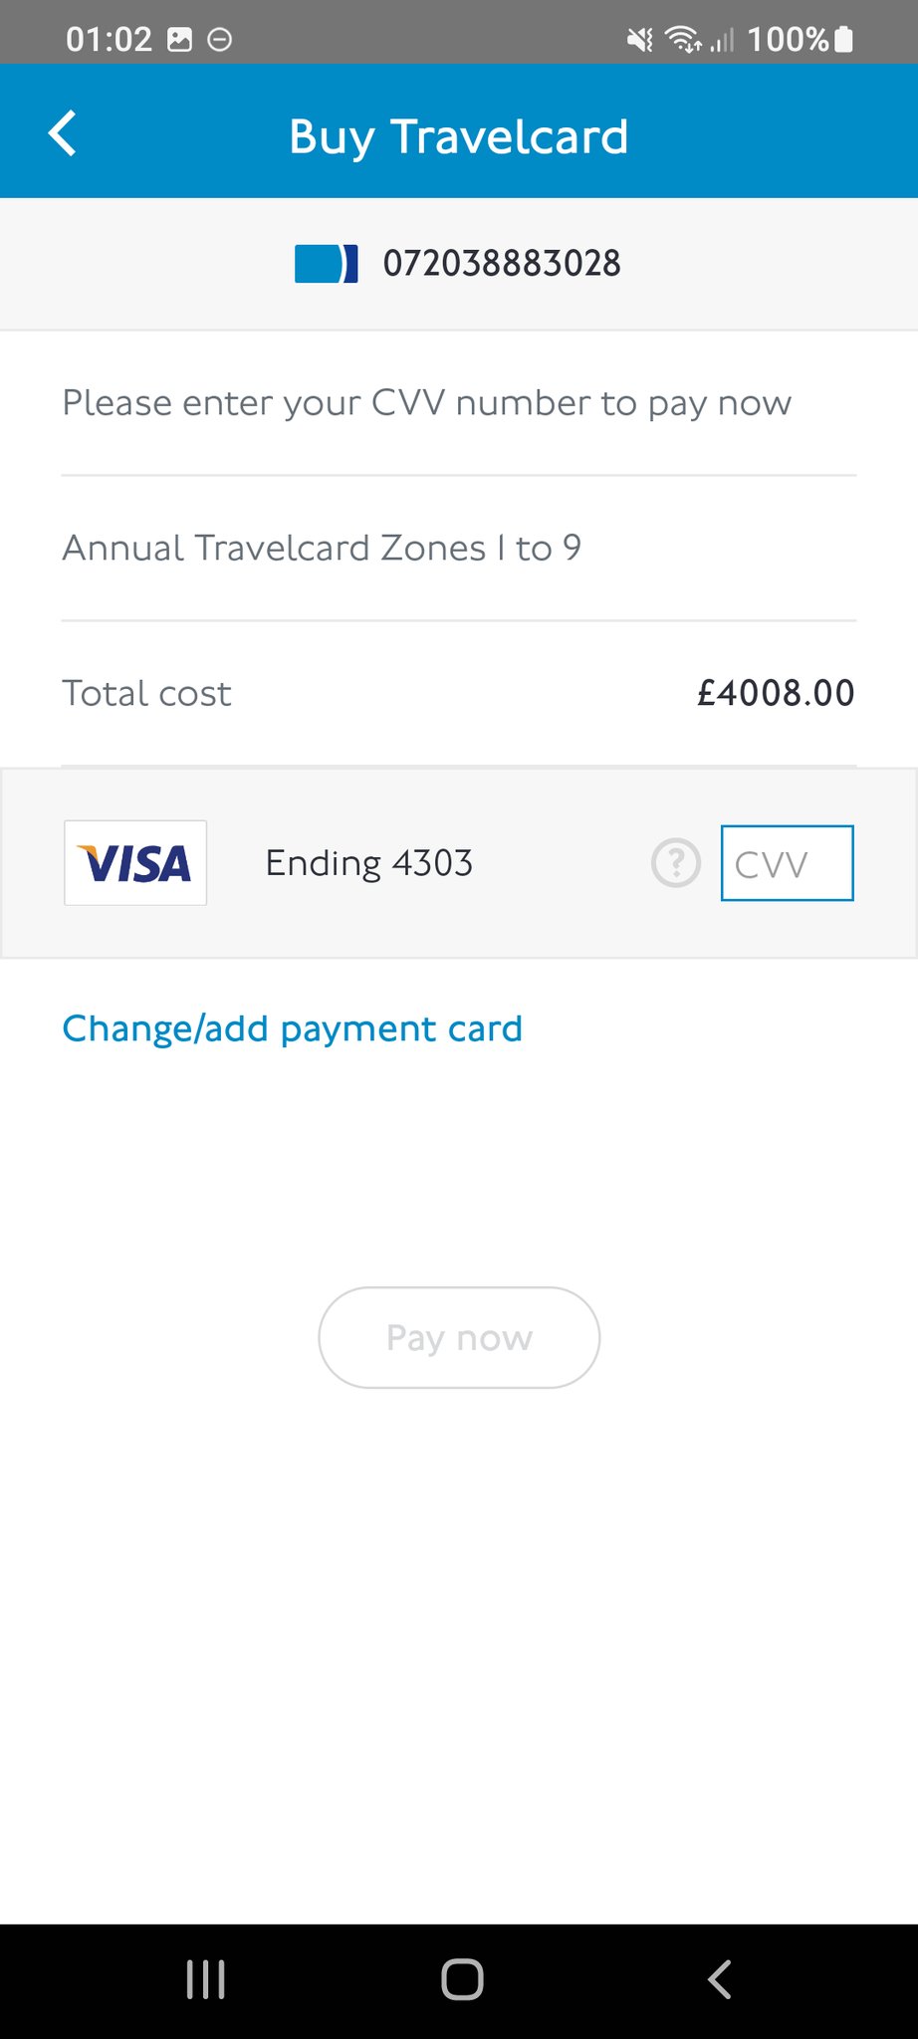This screenshot has width=918, height=2039.
Task: Tap the blue Oyster card icon
Action: tap(326, 264)
